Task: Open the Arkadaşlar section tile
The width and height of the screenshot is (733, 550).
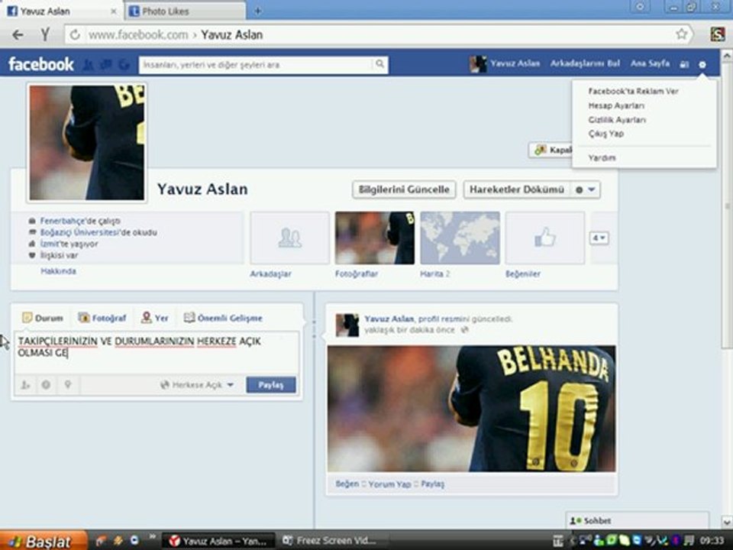Action: 290,238
